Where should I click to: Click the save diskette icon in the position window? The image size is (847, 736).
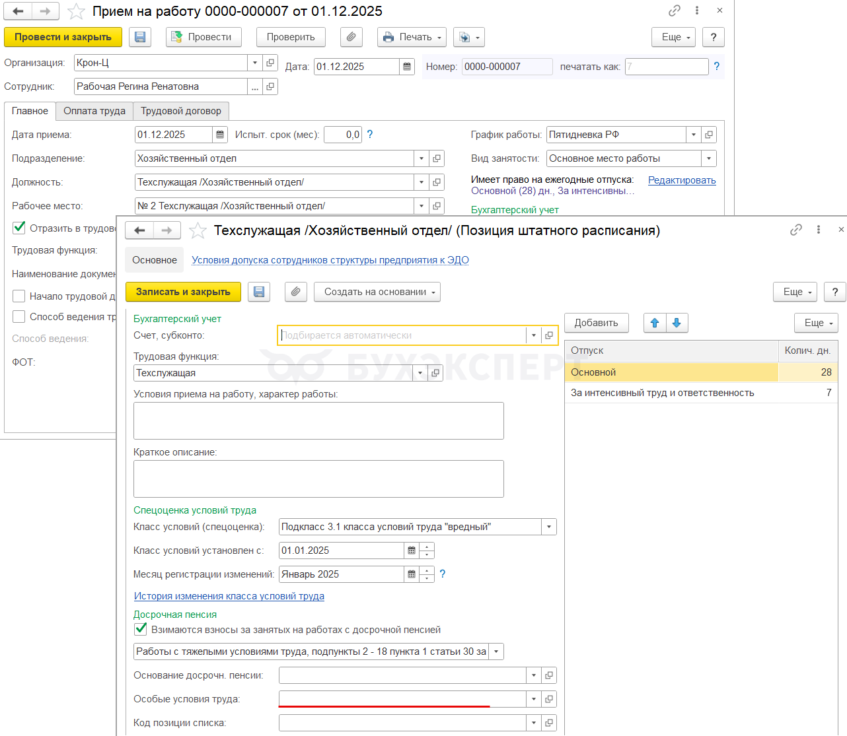pyautogui.click(x=259, y=292)
